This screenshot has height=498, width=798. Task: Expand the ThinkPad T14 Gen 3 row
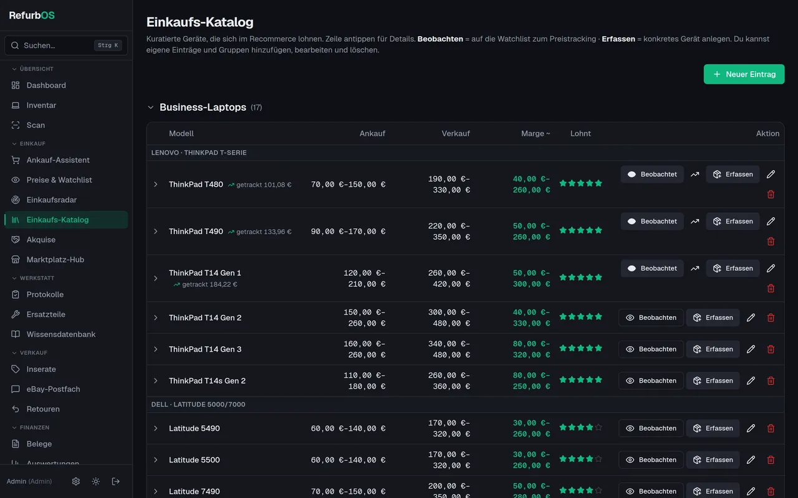coord(156,349)
